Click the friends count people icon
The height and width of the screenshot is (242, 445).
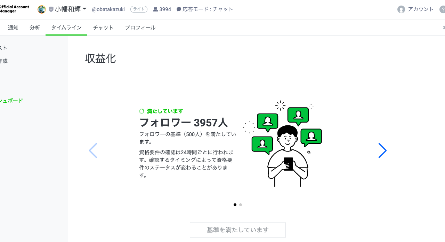click(x=155, y=9)
